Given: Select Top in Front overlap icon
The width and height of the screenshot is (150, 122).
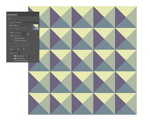Looking at the screenshot, I should click(x=21, y=49).
